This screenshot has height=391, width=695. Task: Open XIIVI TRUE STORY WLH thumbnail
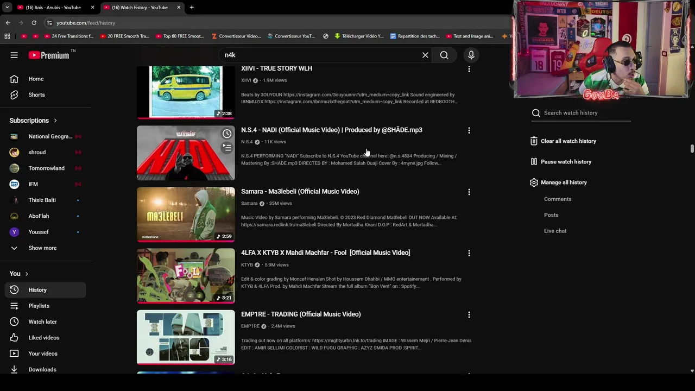pos(186,92)
